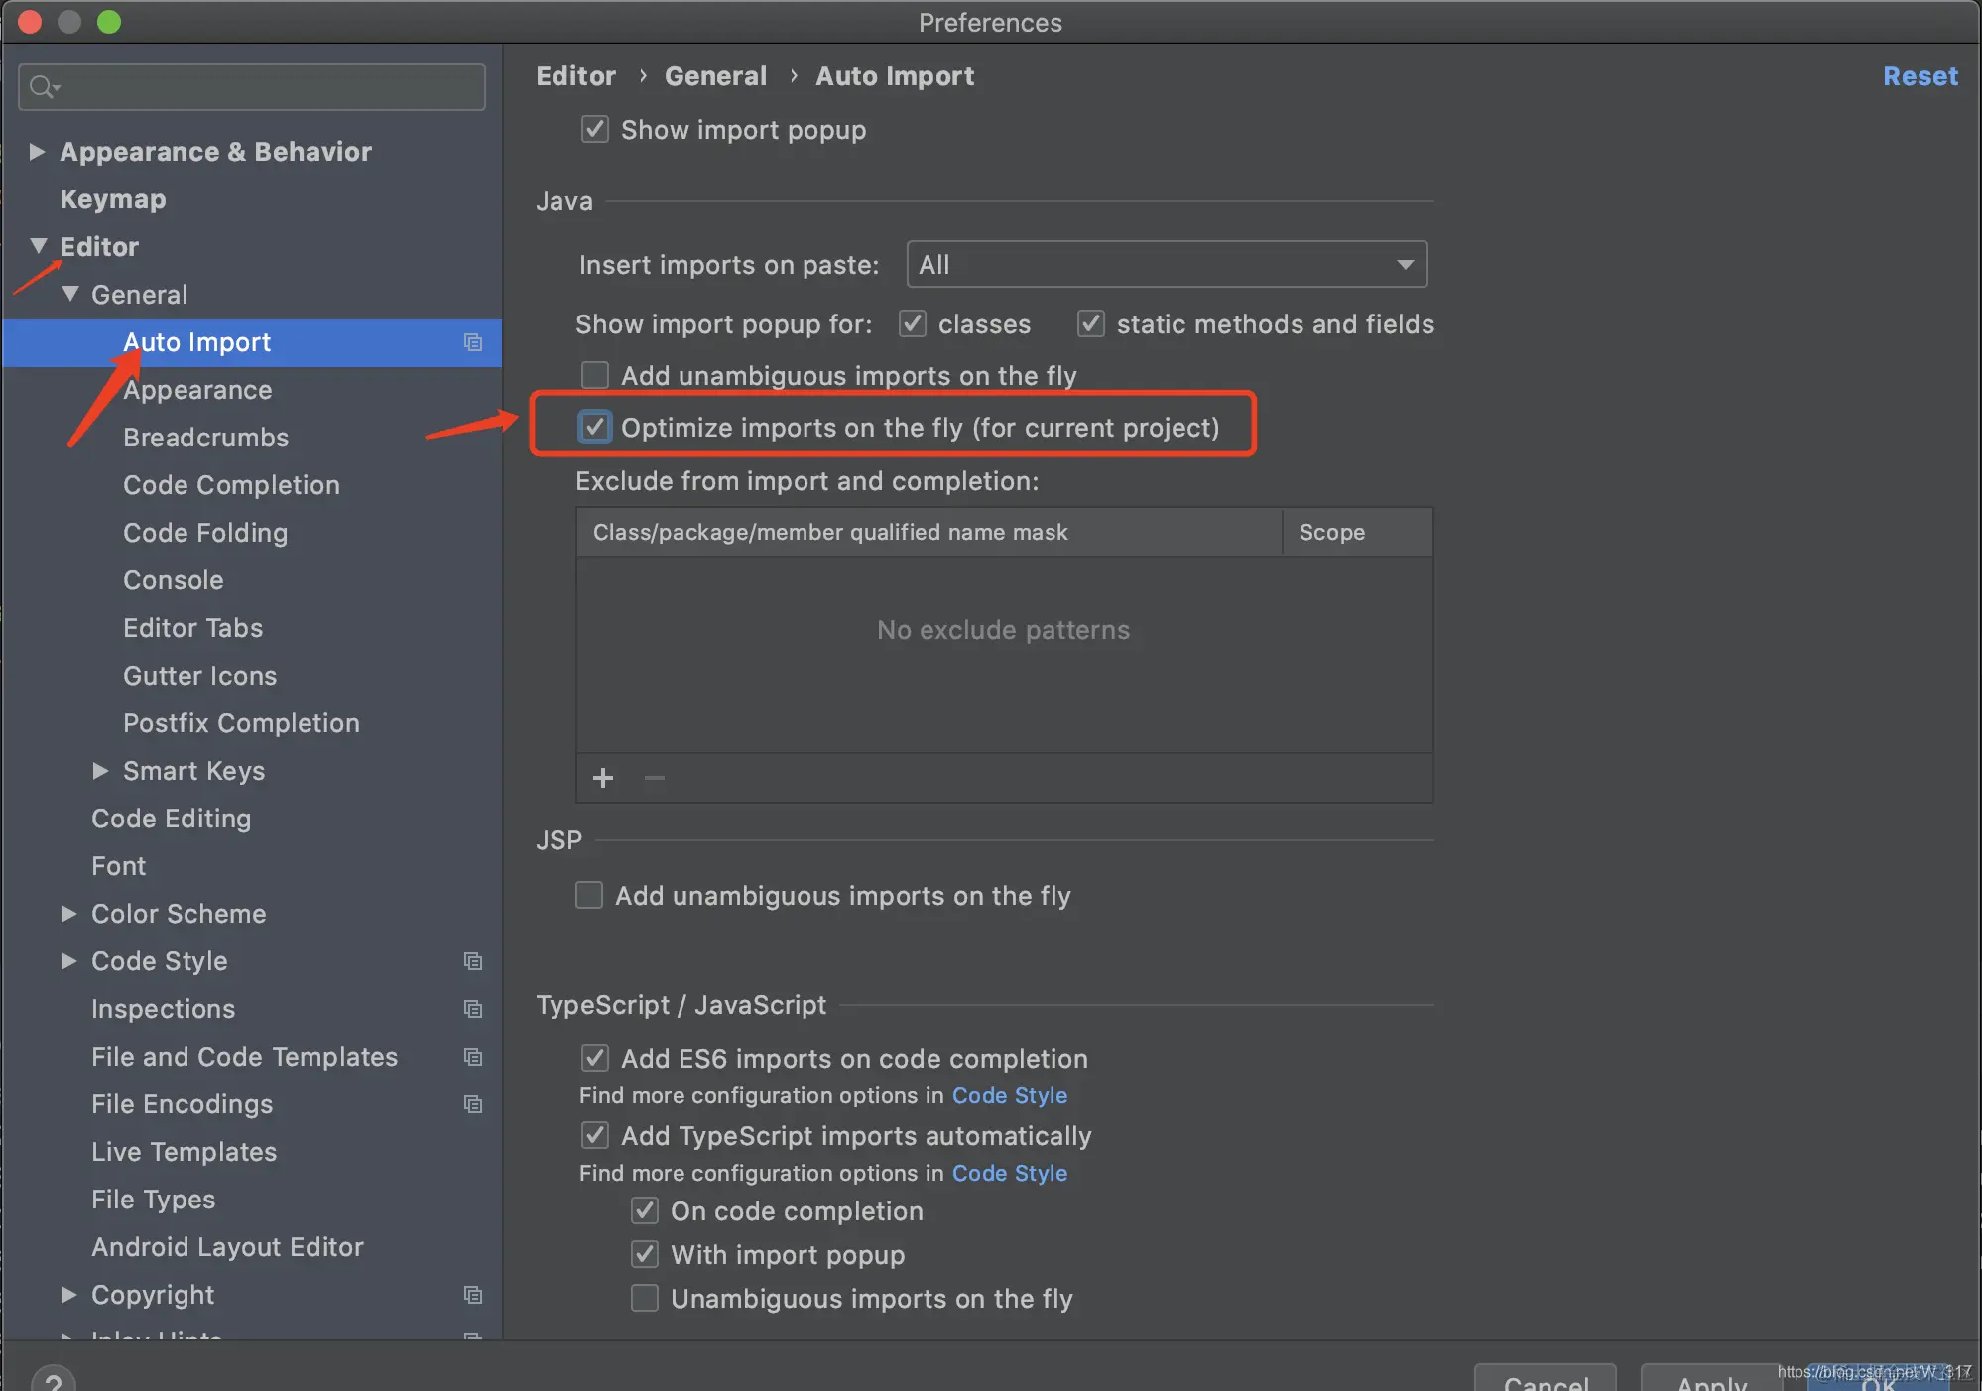Expand the Smart Keys tree node

click(100, 770)
